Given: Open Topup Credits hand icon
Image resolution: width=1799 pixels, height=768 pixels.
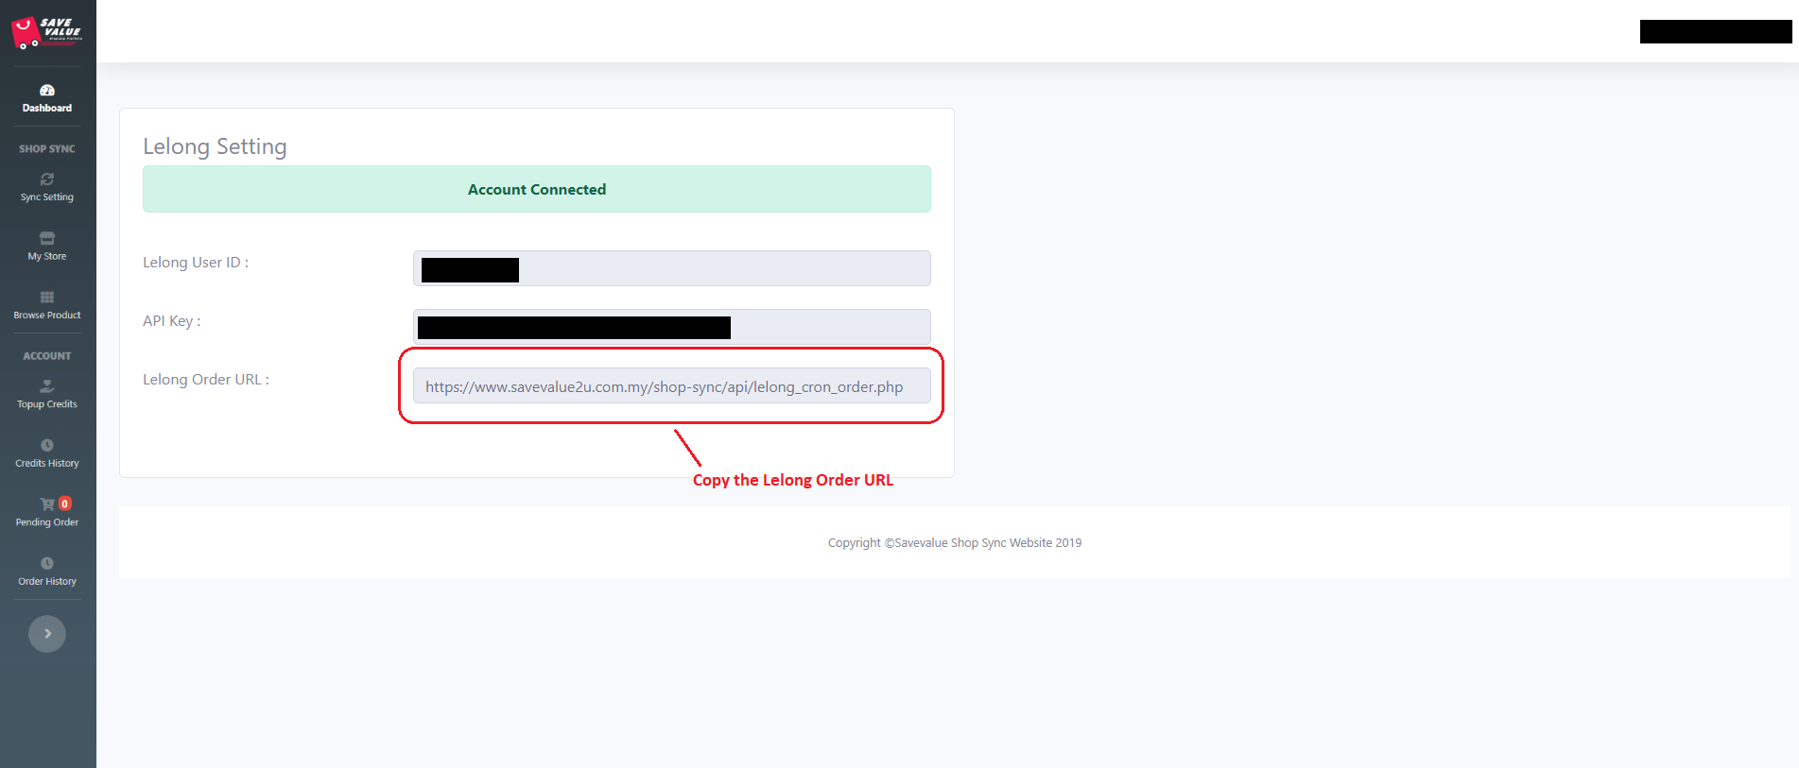Looking at the screenshot, I should 47,386.
